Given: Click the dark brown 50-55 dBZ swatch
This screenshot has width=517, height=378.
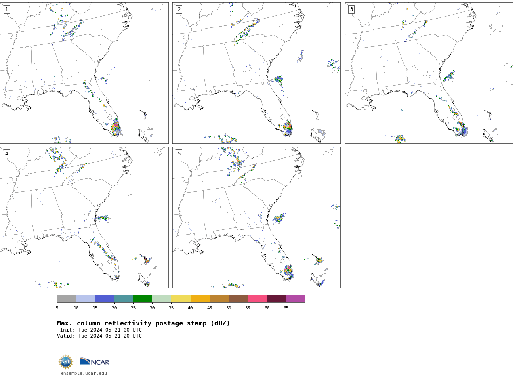Looking at the screenshot, I should click(x=238, y=299).
